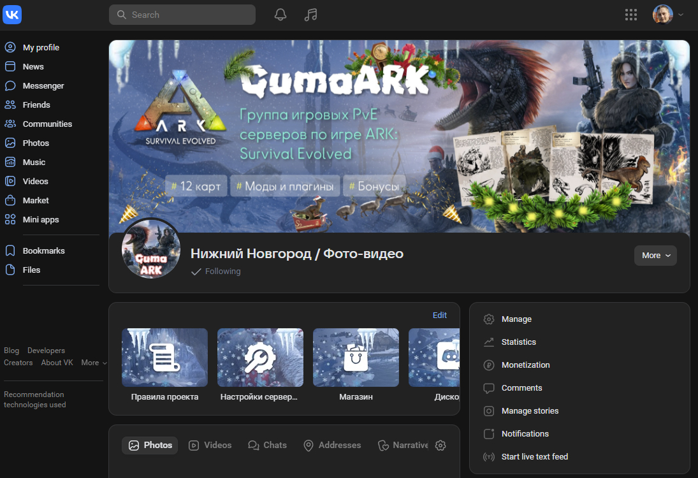This screenshot has height=478, width=698.
Task: Open the Настройки сервер... menu tile
Action: (x=260, y=365)
